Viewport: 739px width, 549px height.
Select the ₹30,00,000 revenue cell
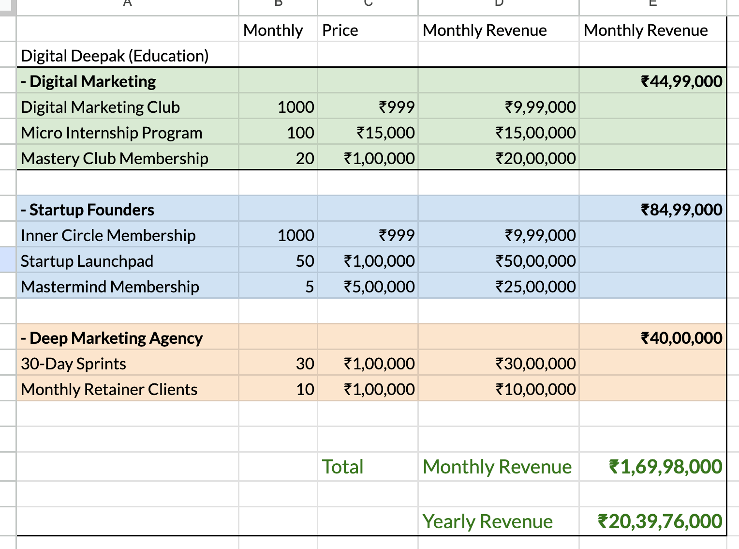coord(499,363)
